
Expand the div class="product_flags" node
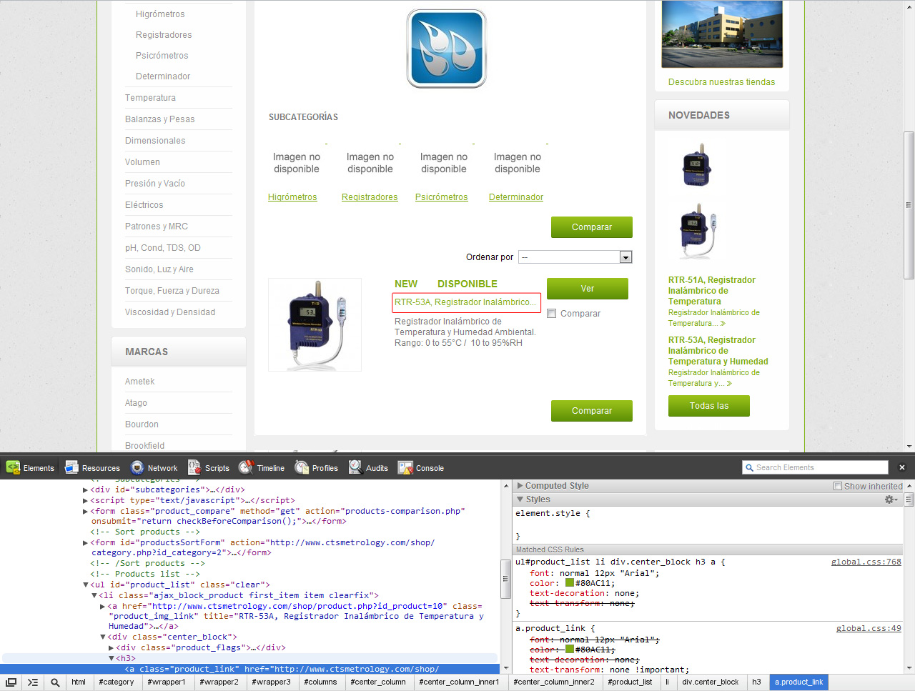click(x=112, y=648)
